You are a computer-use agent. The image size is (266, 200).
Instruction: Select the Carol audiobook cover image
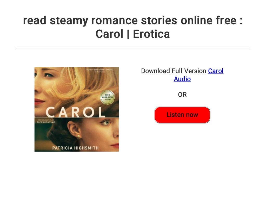click(x=77, y=109)
